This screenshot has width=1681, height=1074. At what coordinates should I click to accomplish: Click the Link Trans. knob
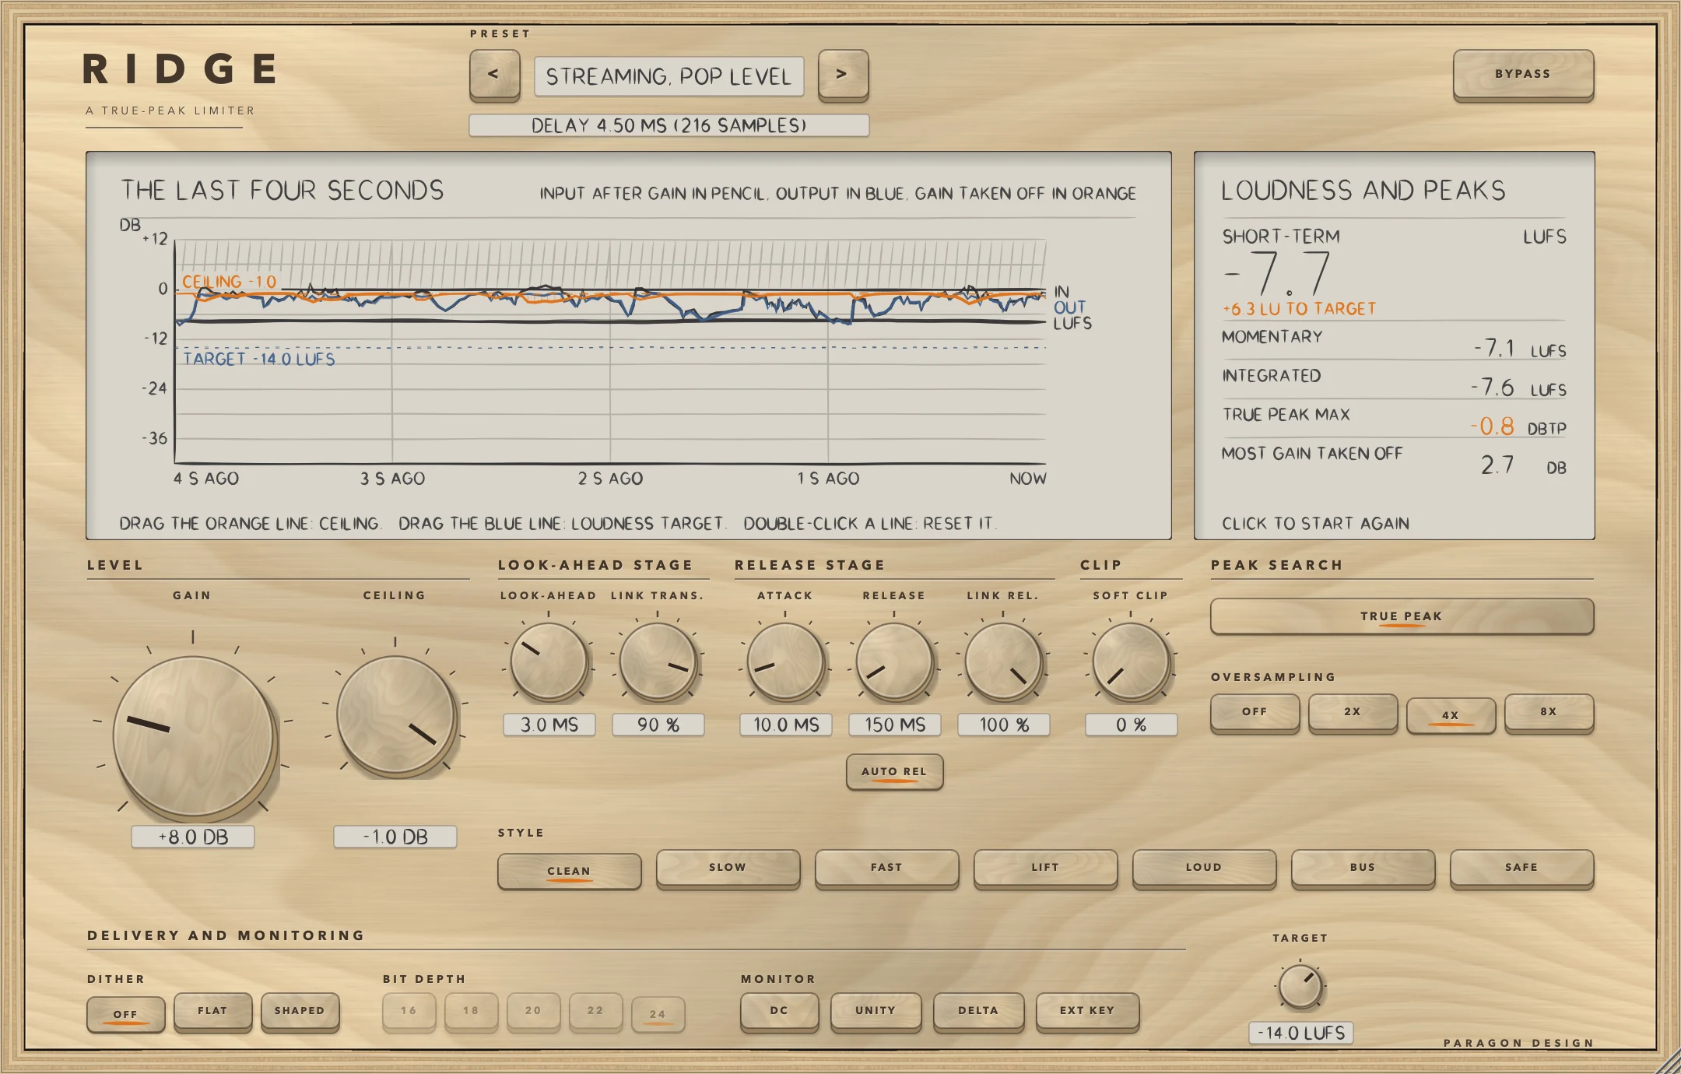click(x=658, y=662)
